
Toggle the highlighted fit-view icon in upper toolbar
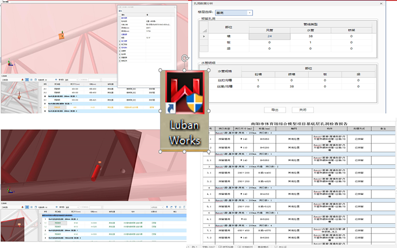tap(27, 80)
